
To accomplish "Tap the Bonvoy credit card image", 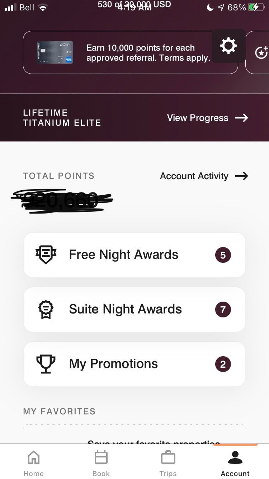I will coord(55,52).
